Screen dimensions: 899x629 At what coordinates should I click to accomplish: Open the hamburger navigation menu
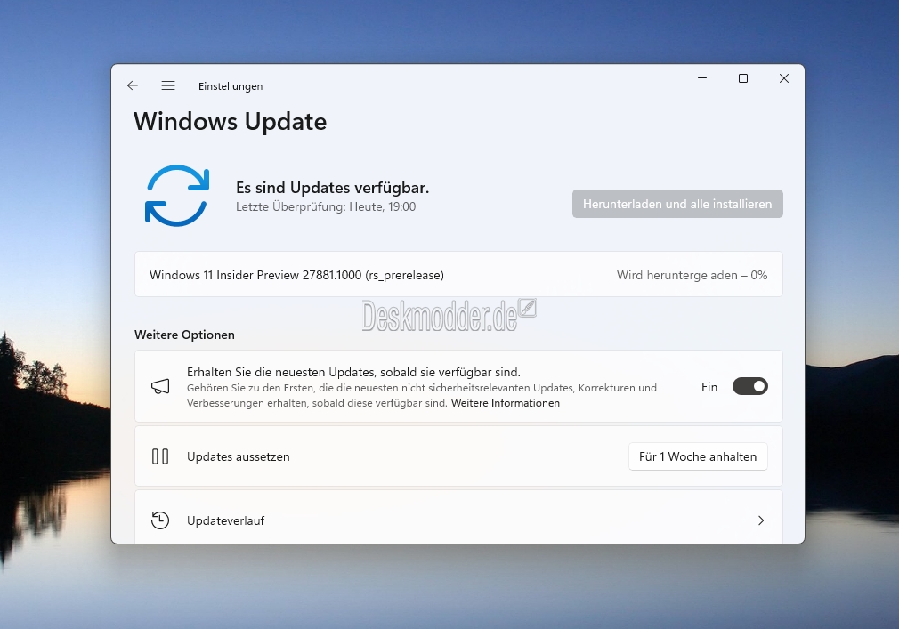pos(168,85)
